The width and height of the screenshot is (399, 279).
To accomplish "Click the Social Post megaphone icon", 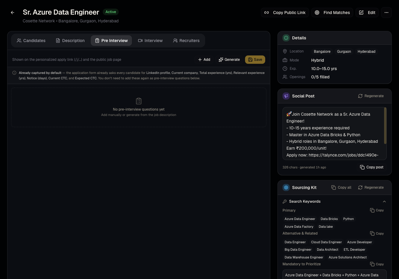I will click(286, 96).
